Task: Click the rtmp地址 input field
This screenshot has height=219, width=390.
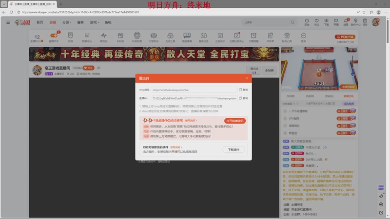Action: 194,90
